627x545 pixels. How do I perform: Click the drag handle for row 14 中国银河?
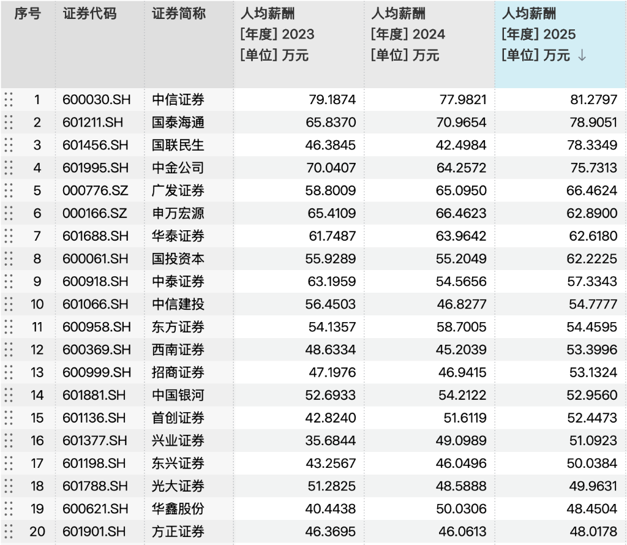click(9, 395)
